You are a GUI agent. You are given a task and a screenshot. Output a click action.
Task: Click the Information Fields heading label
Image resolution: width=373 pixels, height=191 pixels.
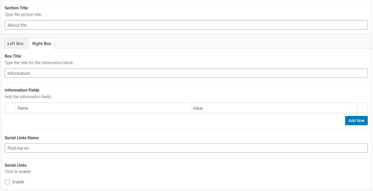click(22, 90)
